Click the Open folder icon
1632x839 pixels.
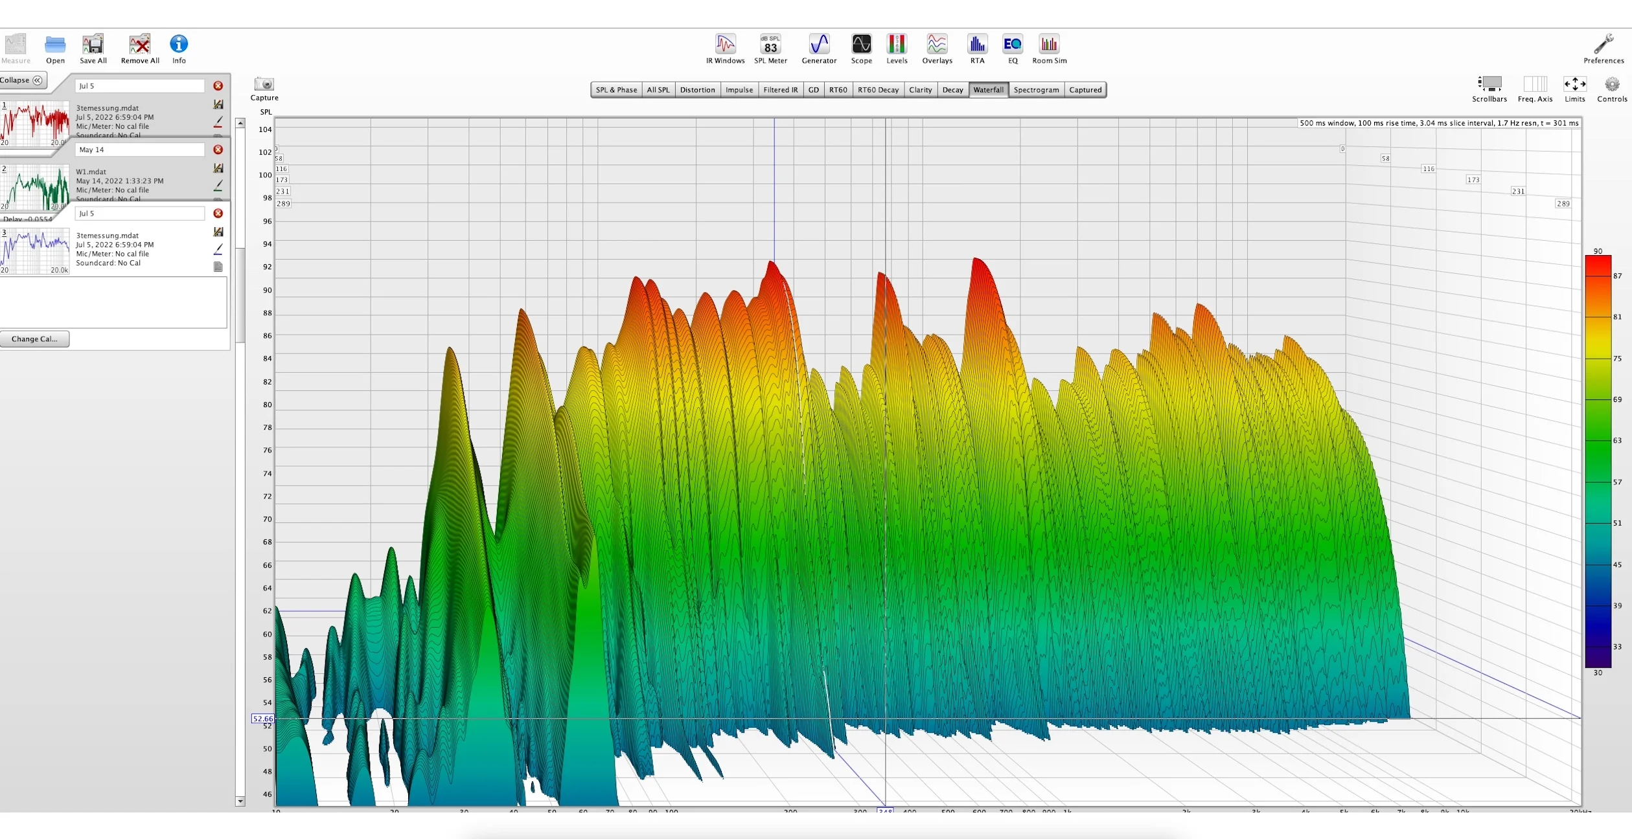click(x=55, y=49)
